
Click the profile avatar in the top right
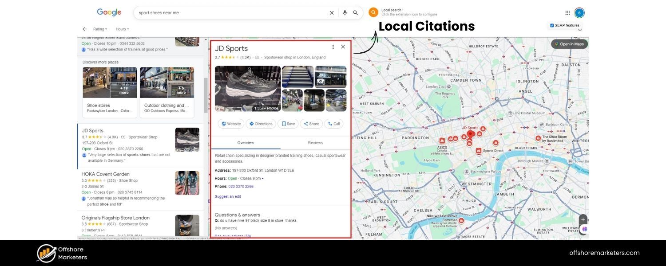tap(579, 12)
